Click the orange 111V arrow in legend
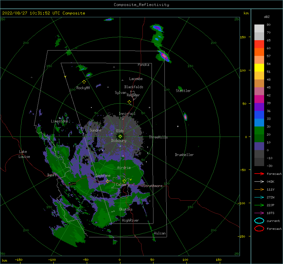 [x=259, y=189]
